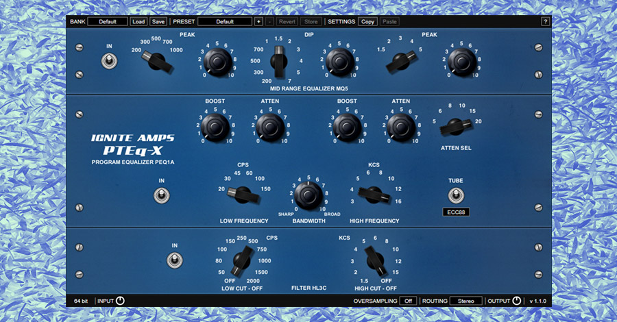Click the HIGH CUT - OFF label
This screenshot has width=617, height=322.
pyautogui.click(x=376, y=288)
